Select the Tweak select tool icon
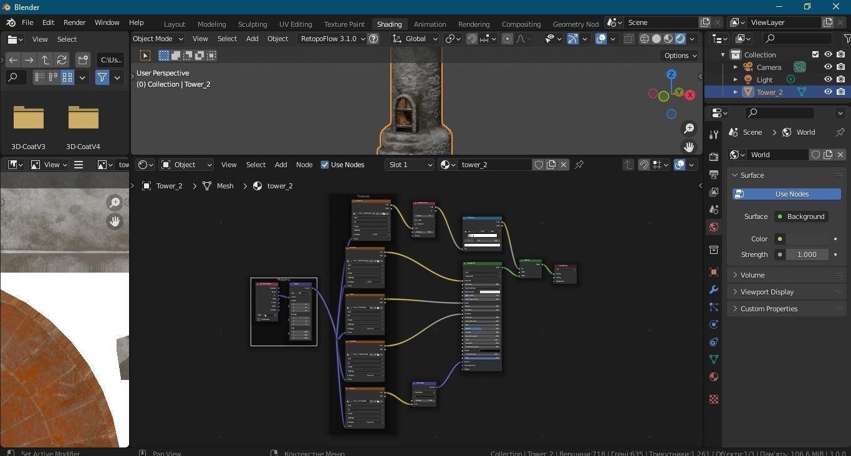 [x=145, y=56]
